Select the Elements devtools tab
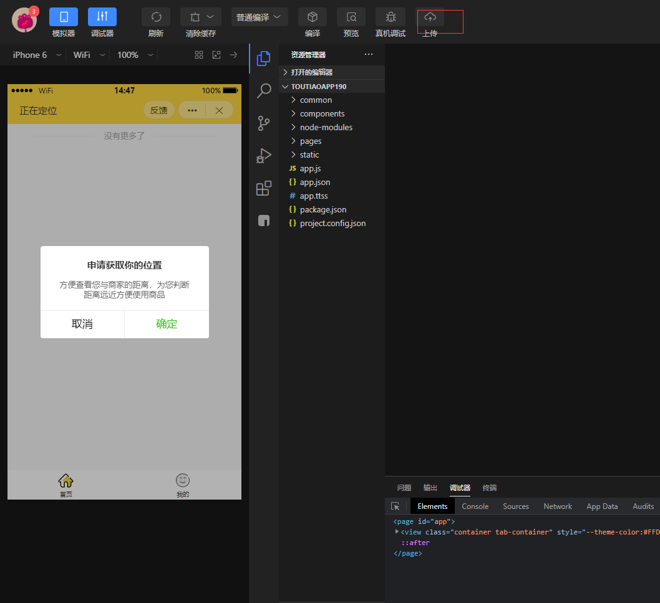The height and width of the screenshot is (603, 660). pyautogui.click(x=432, y=506)
